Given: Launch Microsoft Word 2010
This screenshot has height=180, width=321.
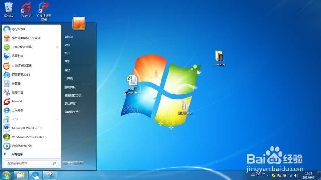Looking at the screenshot, I should coord(31,128).
